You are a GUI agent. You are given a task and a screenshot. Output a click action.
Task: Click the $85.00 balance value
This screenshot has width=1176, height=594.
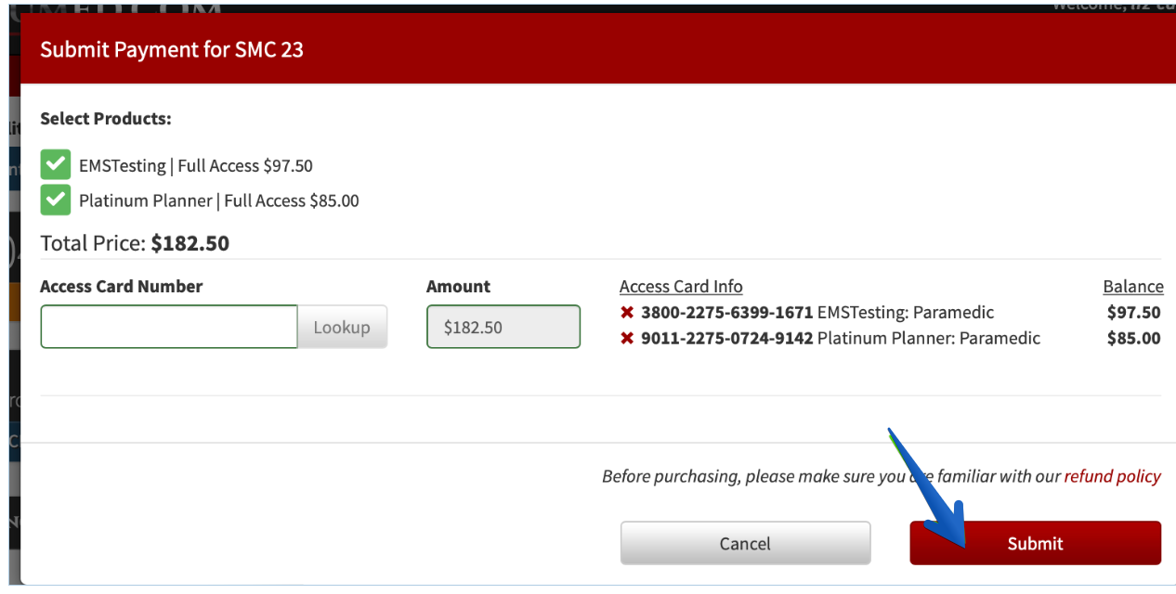[x=1134, y=339]
